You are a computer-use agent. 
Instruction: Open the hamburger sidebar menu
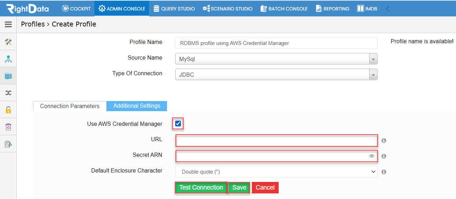pos(8,24)
